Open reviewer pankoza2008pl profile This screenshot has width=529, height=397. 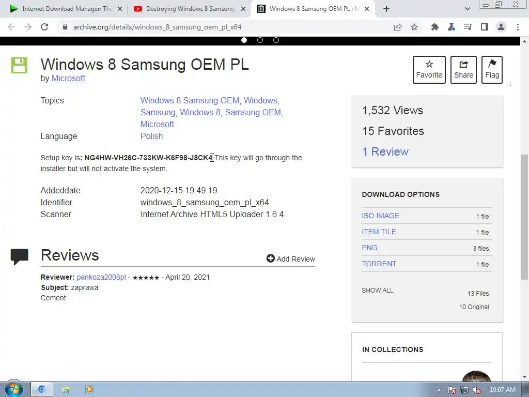coord(101,277)
